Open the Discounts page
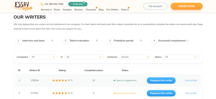 click(91, 10)
